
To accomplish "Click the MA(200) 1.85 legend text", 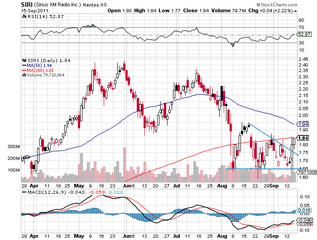I will [40, 70].
